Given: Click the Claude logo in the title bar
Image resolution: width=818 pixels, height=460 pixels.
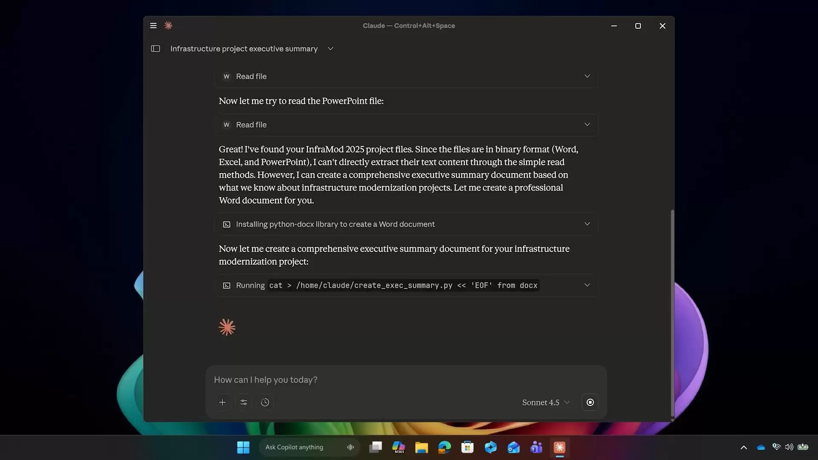Looking at the screenshot, I should pyautogui.click(x=168, y=26).
